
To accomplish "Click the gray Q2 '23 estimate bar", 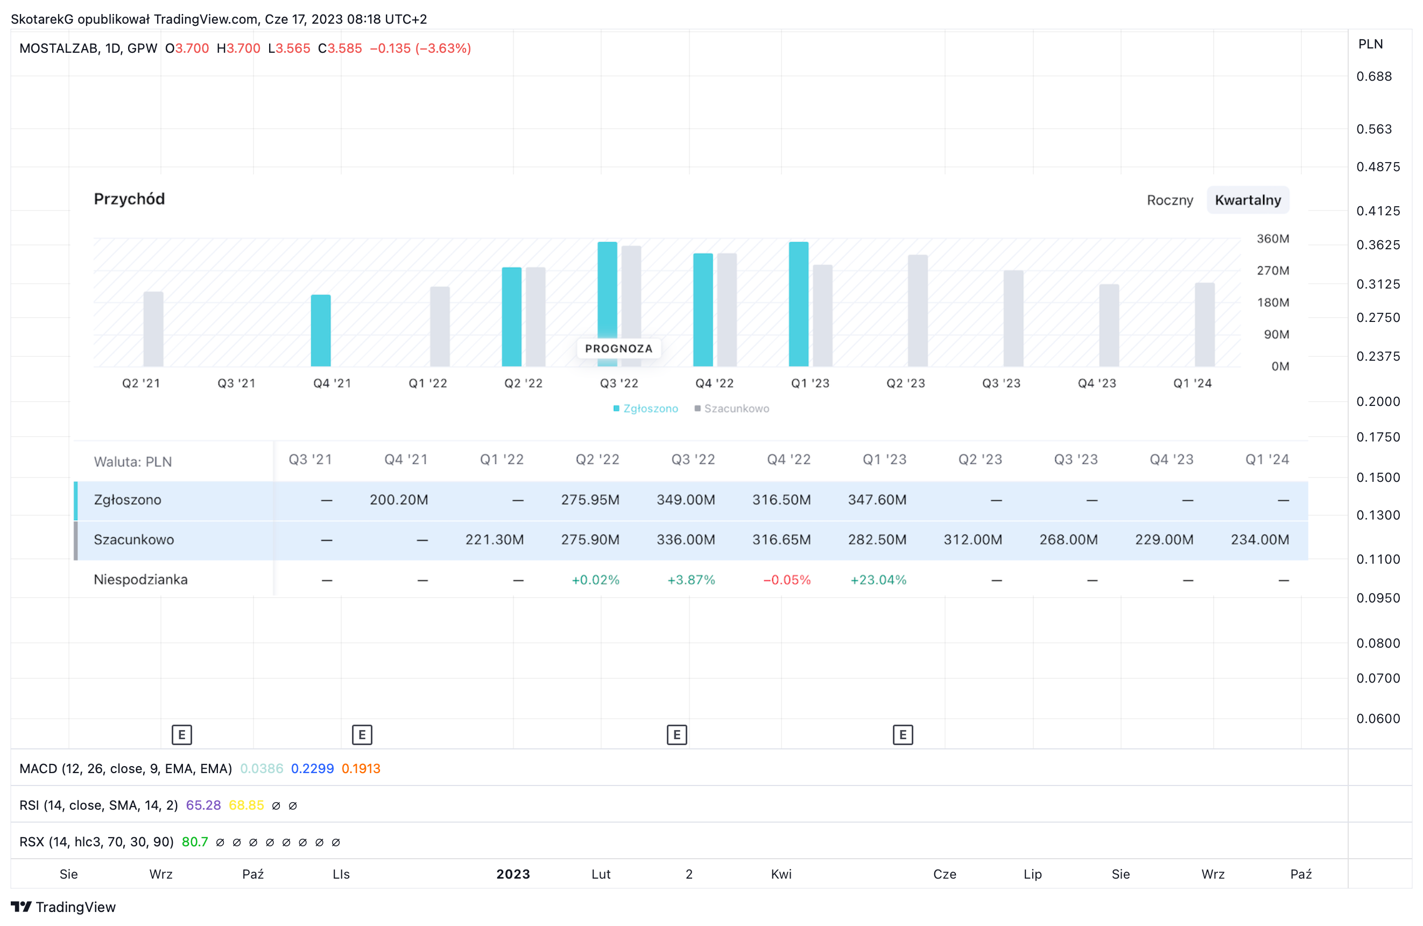I will [x=918, y=311].
